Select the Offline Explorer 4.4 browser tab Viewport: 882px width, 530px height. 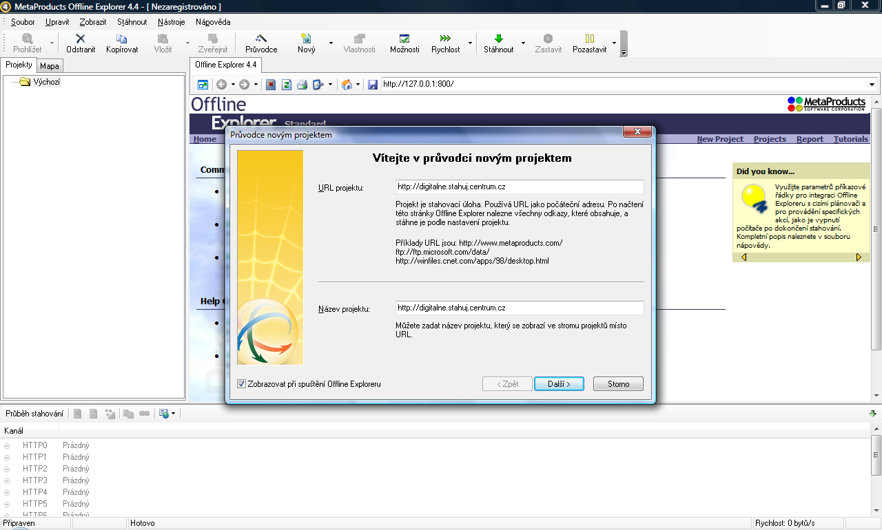coord(225,65)
